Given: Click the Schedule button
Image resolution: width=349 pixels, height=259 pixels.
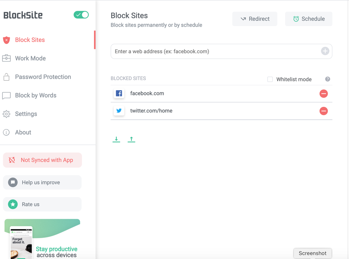Looking at the screenshot, I should (x=309, y=19).
